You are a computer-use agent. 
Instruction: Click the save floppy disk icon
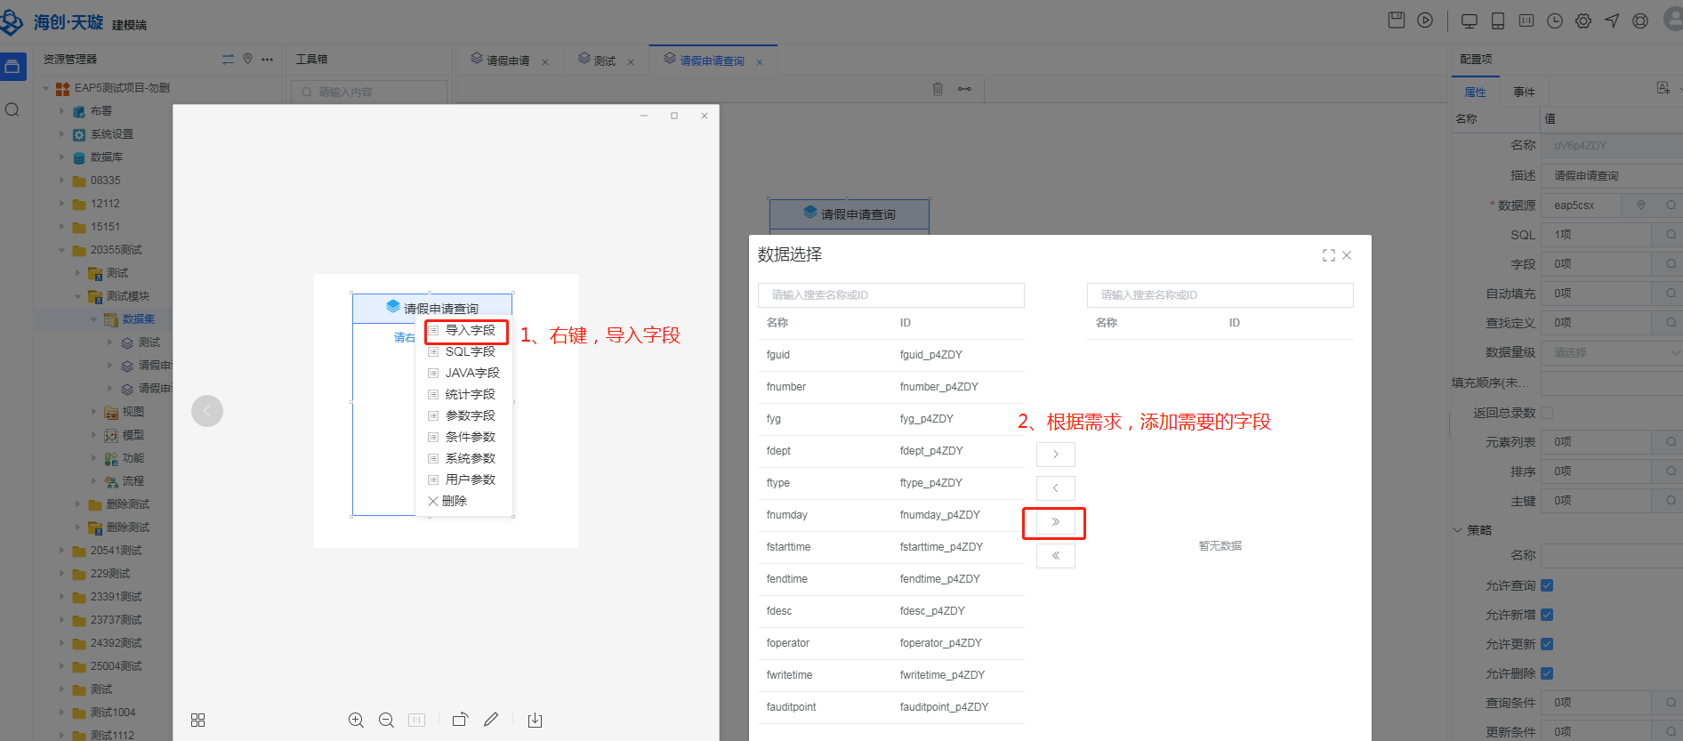pos(1397,20)
